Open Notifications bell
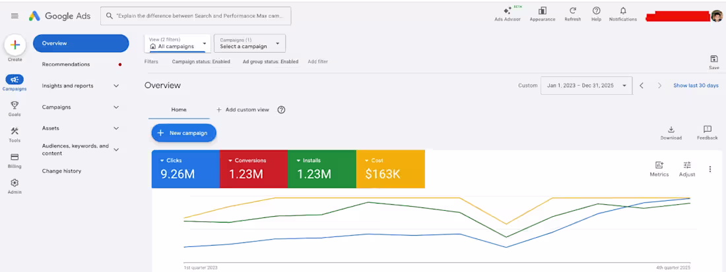726x272 pixels. [x=623, y=14]
